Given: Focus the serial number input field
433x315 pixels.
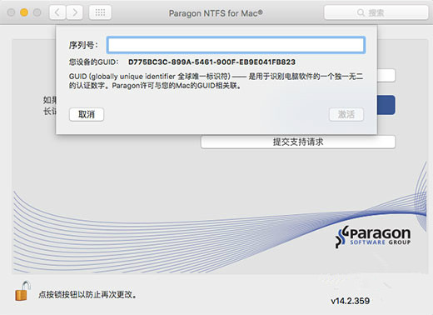Looking at the screenshot, I should click(236, 45).
